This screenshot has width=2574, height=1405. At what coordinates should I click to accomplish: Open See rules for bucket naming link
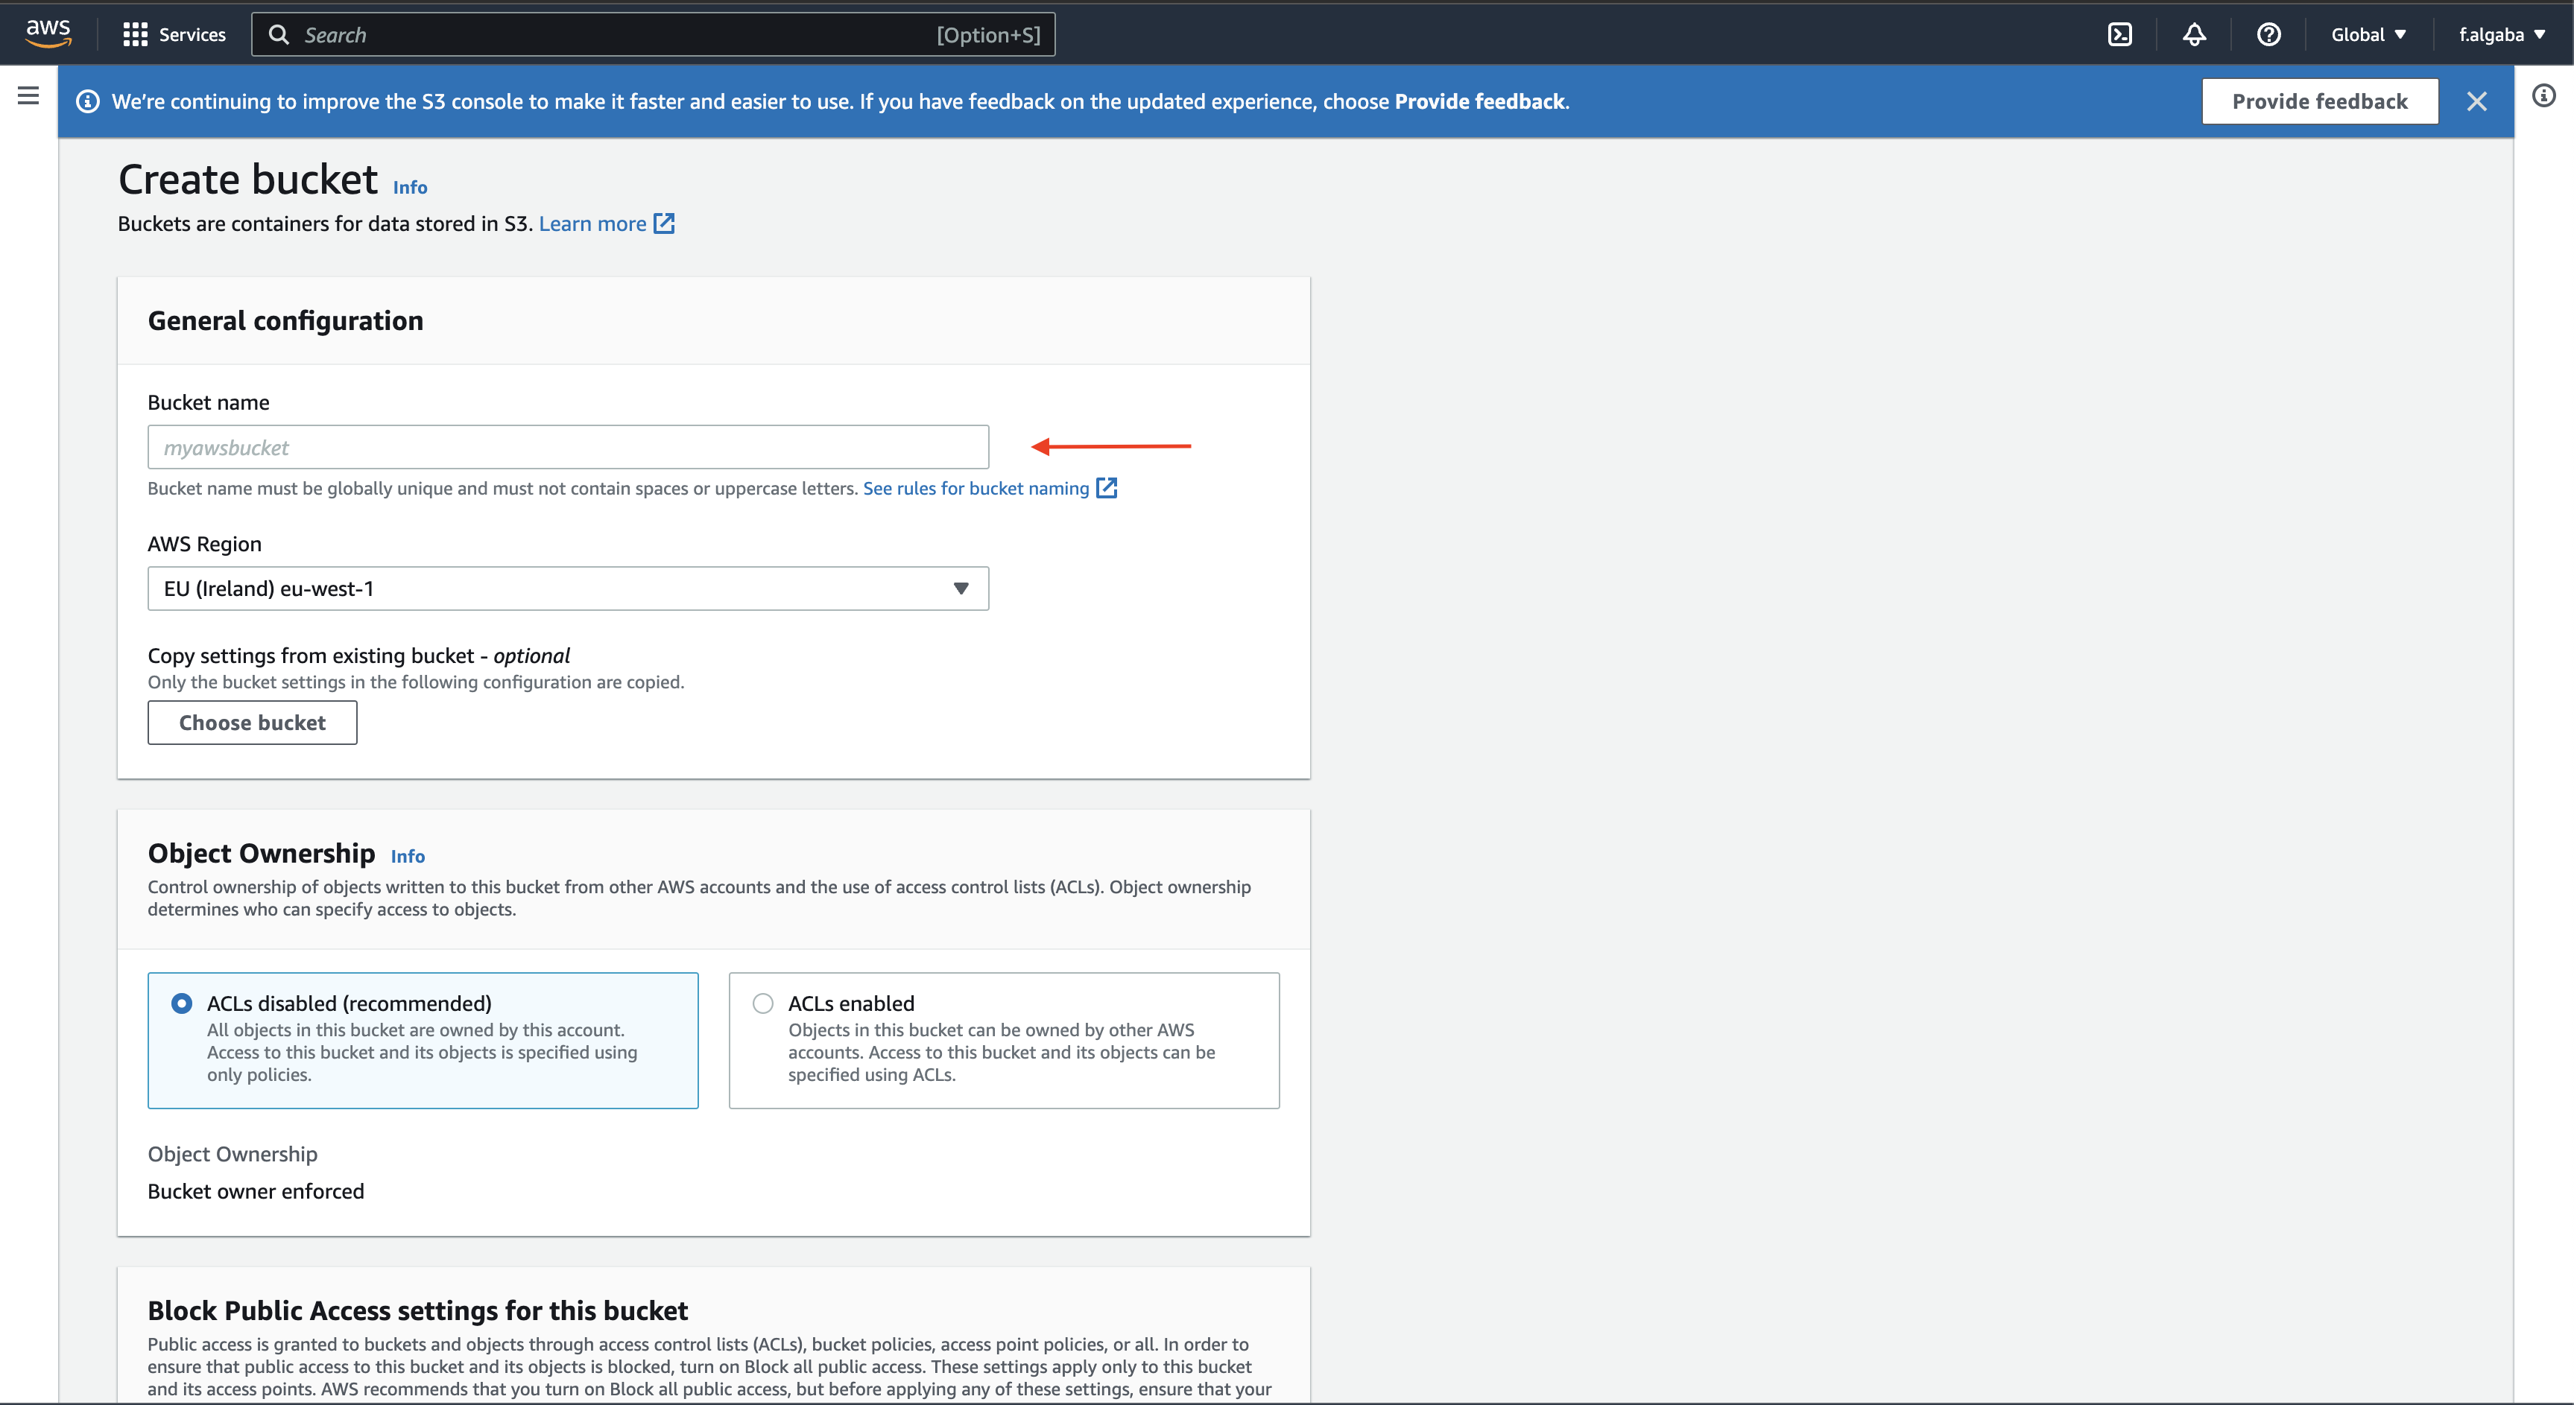pos(975,488)
